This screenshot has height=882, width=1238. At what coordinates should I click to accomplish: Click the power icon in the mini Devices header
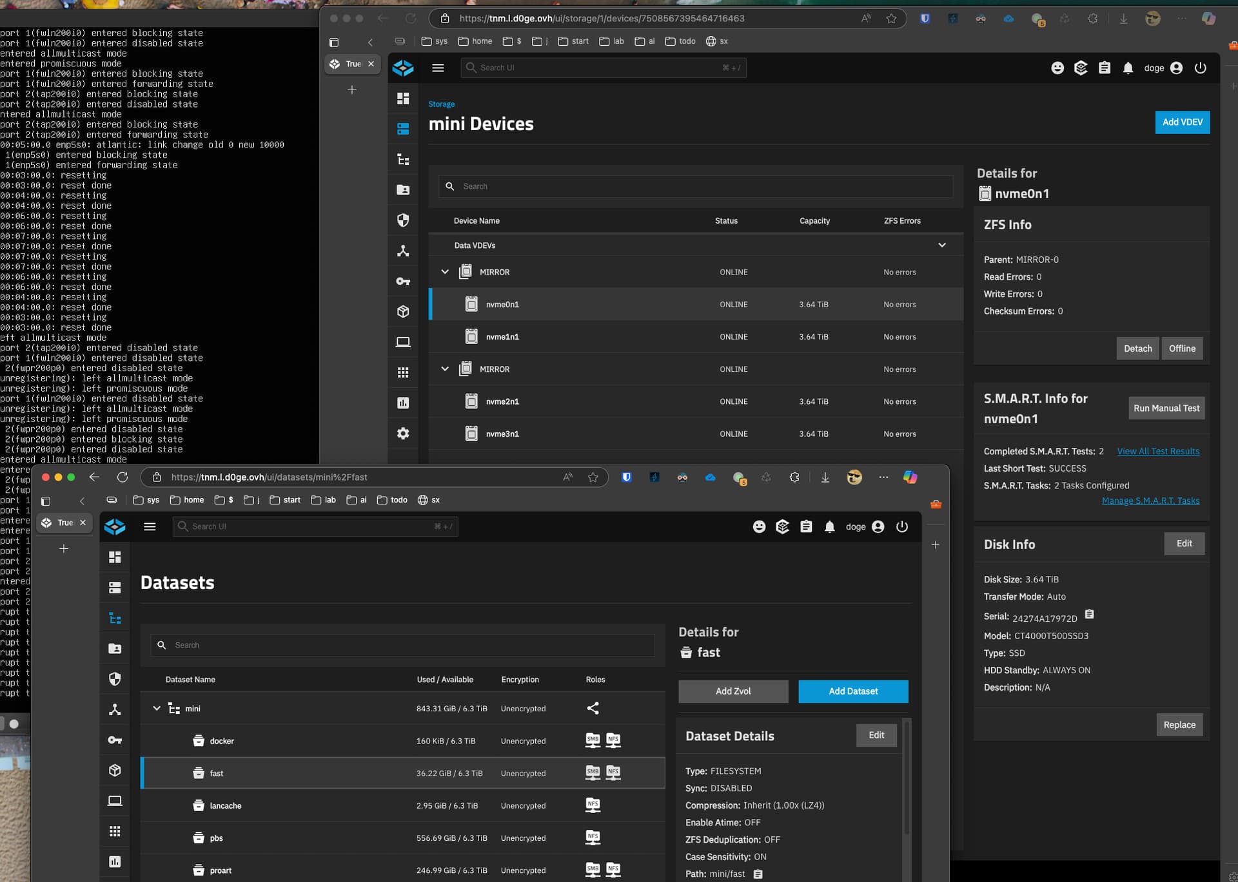[x=1200, y=68]
